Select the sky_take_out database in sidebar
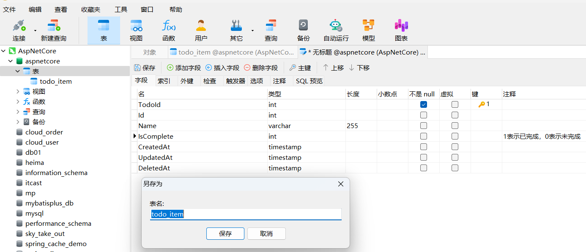 coord(45,233)
